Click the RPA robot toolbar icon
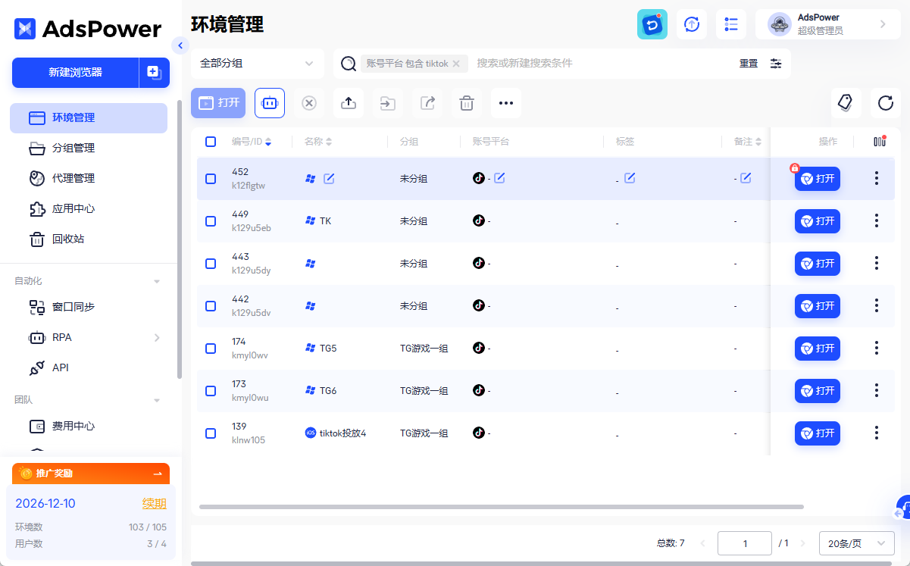 coord(270,103)
